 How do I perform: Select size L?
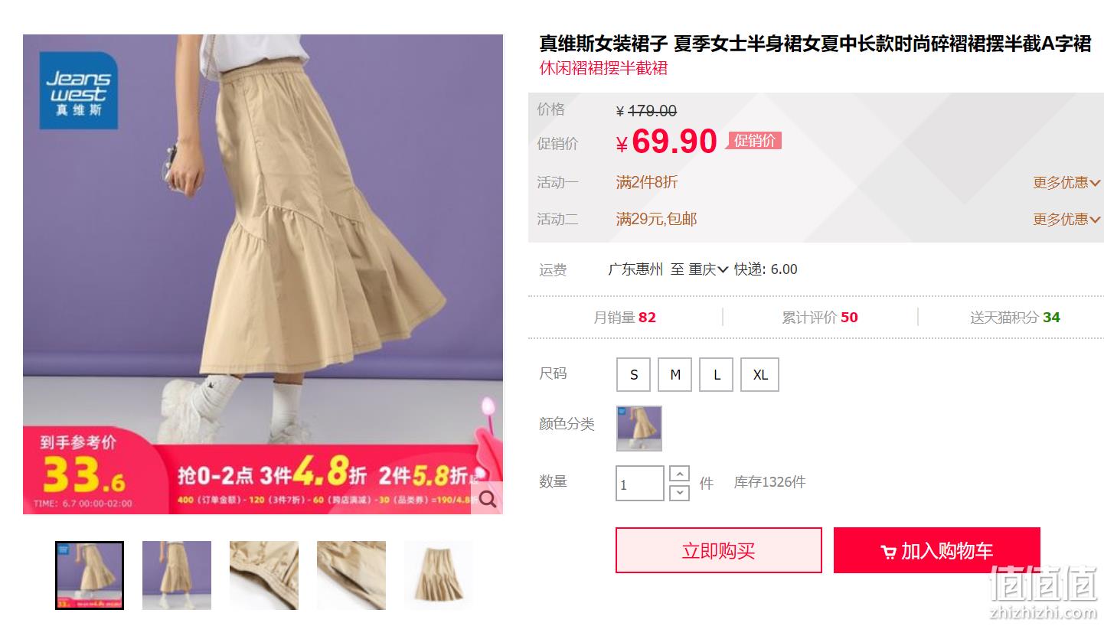click(x=717, y=374)
